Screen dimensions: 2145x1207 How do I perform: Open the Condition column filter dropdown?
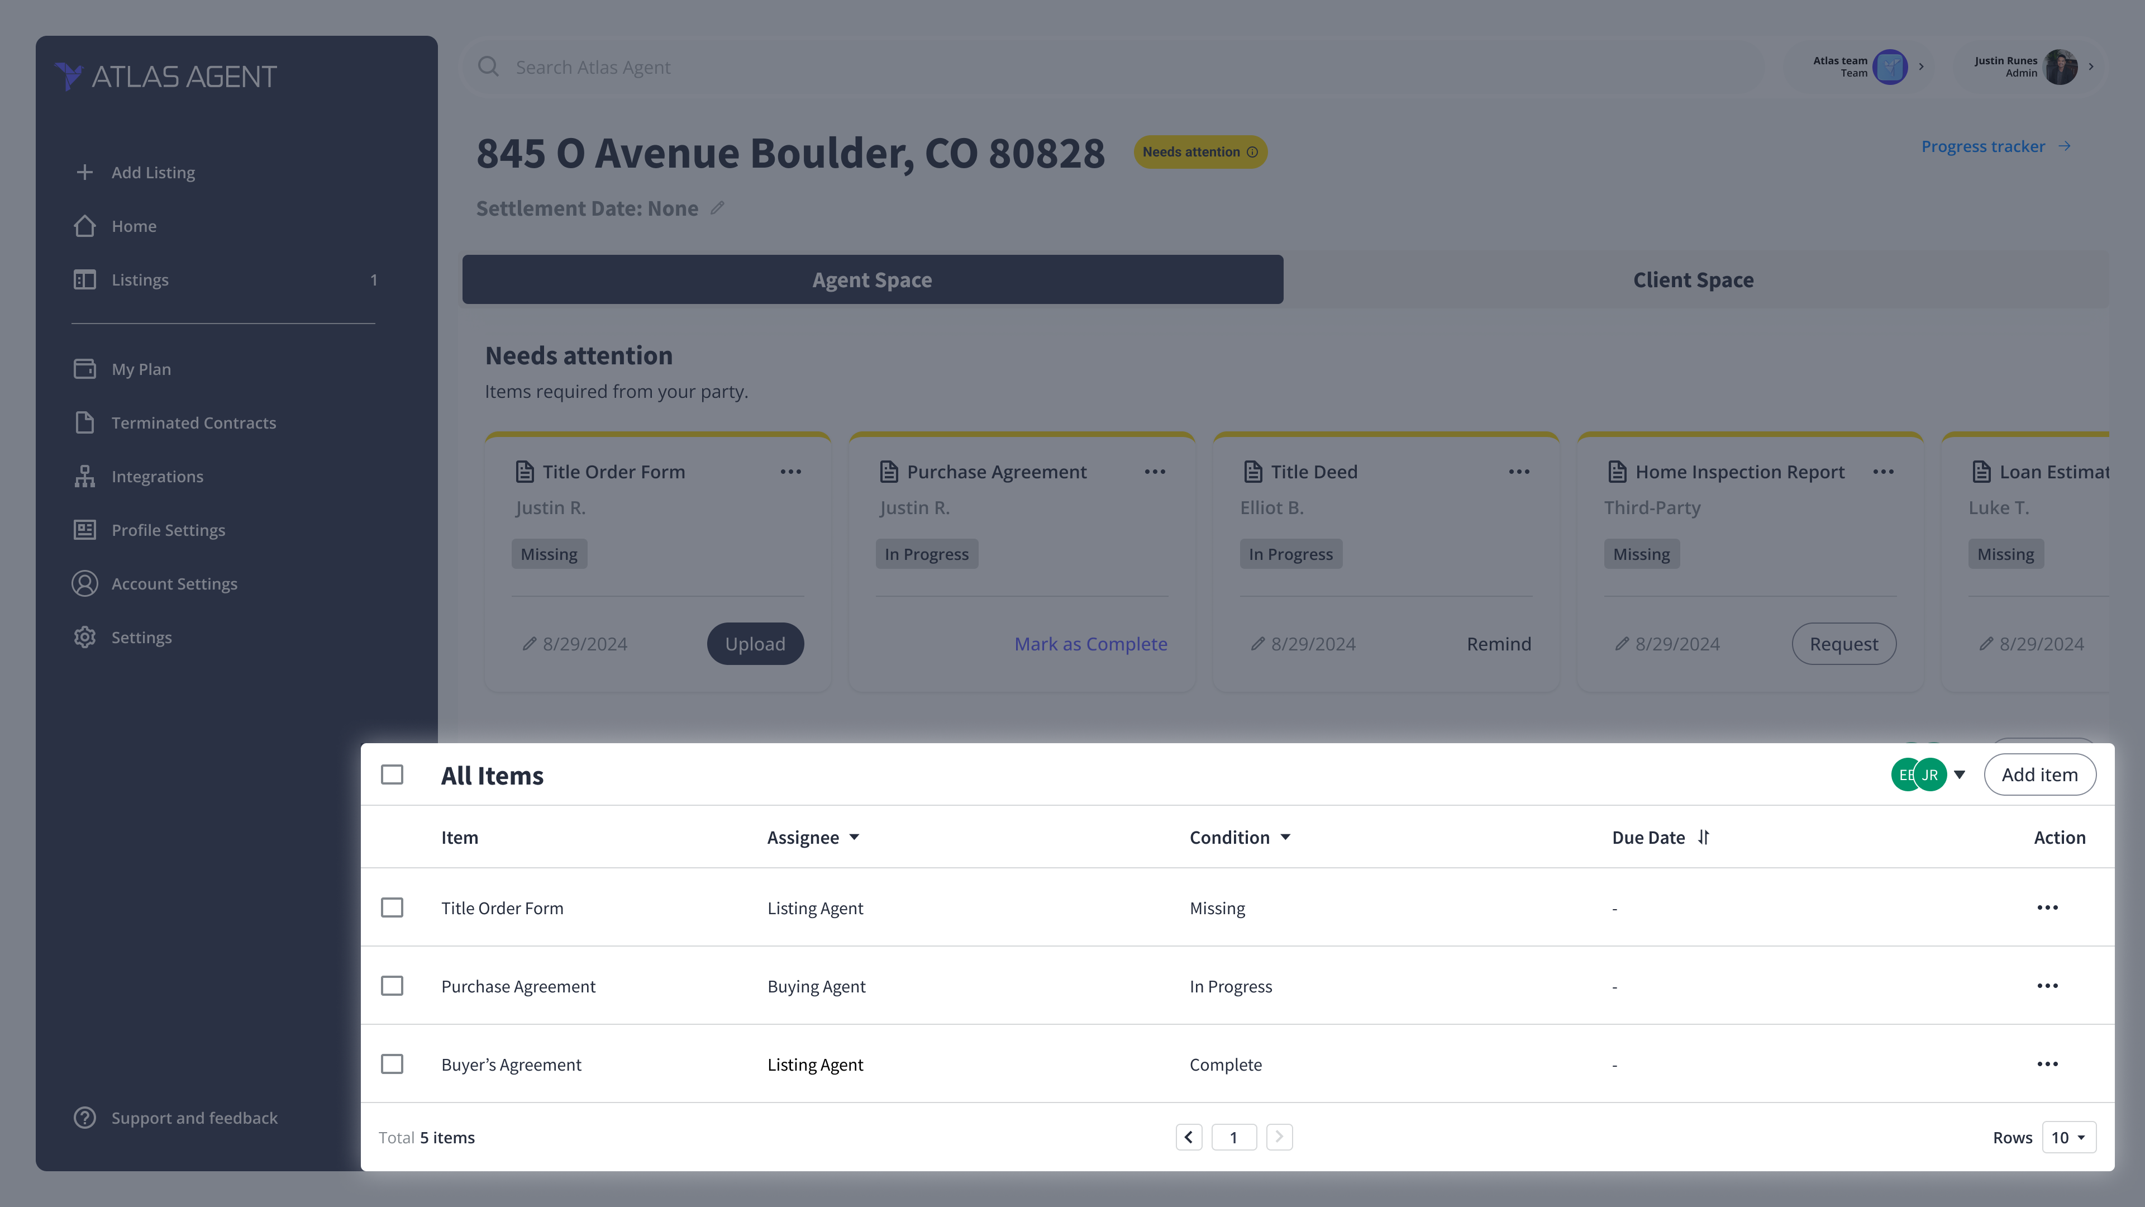pos(1285,838)
